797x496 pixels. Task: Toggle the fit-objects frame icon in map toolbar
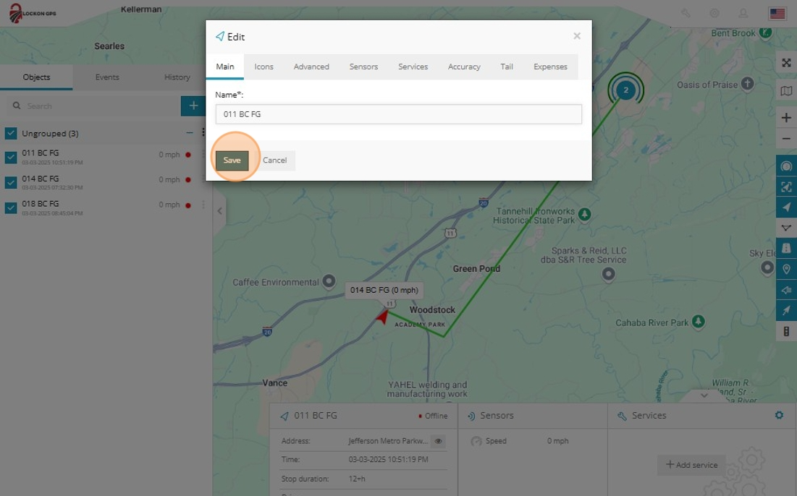[786, 187]
